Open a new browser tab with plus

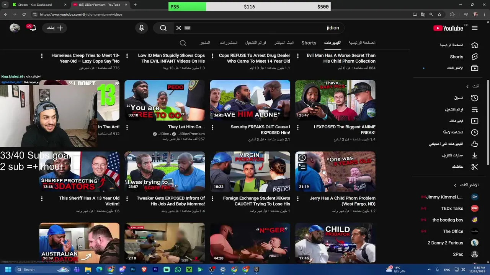tap(135, 5)
